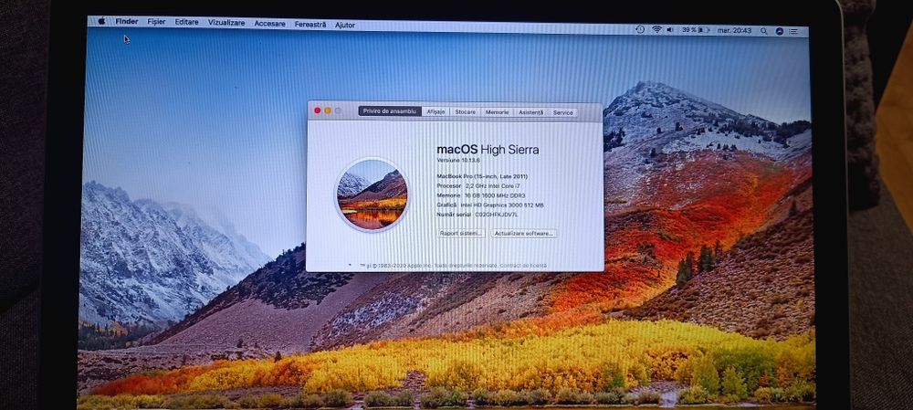This screenshot has height=410, width=913.
Task: Open the Contract de licență link
Action: click(523, 266)
